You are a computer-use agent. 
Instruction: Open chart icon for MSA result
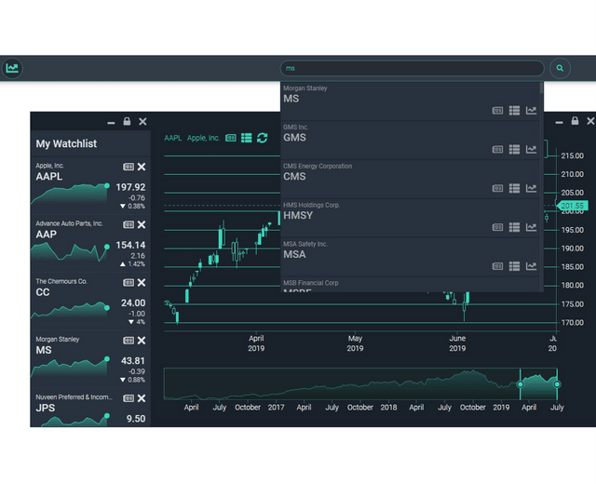point(531,266)
